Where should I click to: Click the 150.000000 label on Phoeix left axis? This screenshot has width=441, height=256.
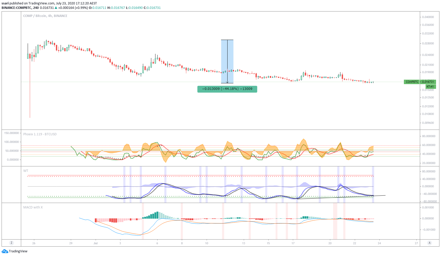coord(11,133)
